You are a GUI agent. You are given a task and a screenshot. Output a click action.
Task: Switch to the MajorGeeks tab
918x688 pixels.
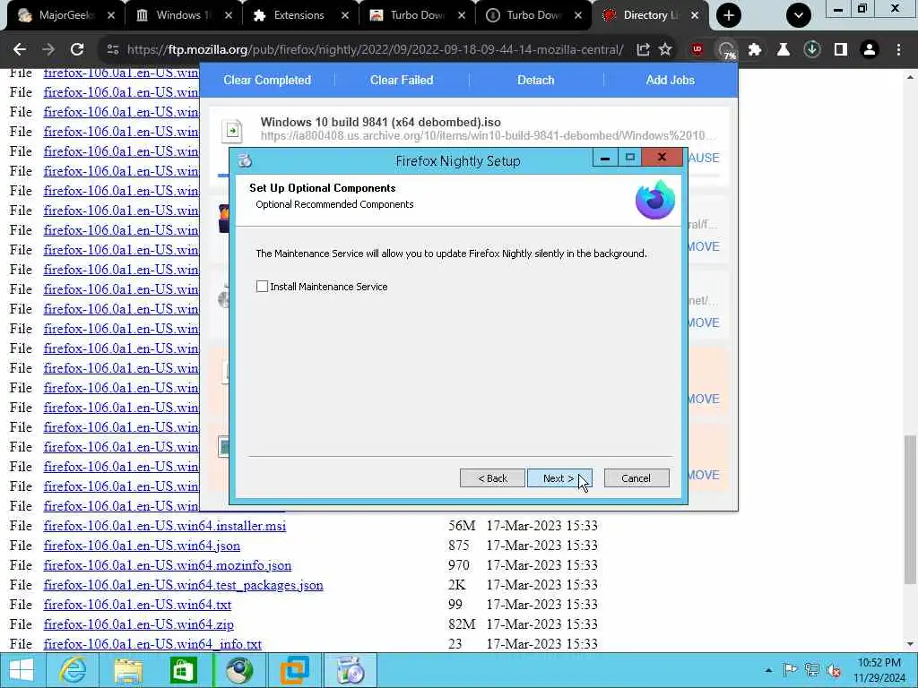[65, 15]
